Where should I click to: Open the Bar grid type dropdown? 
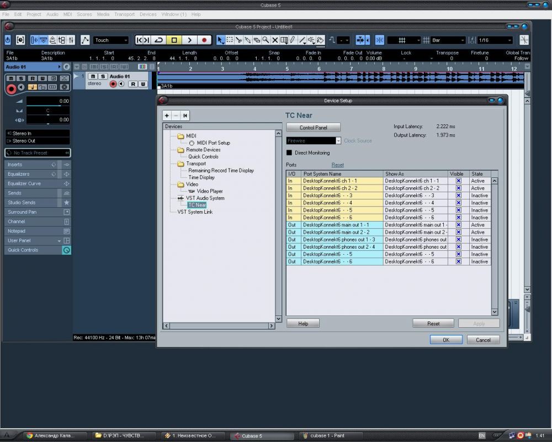448,40
